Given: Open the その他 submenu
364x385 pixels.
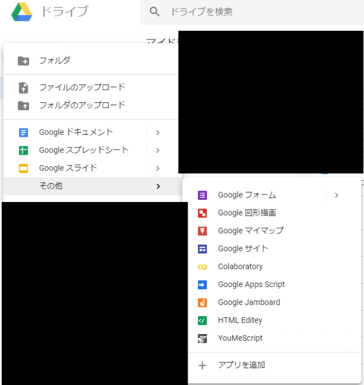Looking at the screenshot, I should point(92,186).
